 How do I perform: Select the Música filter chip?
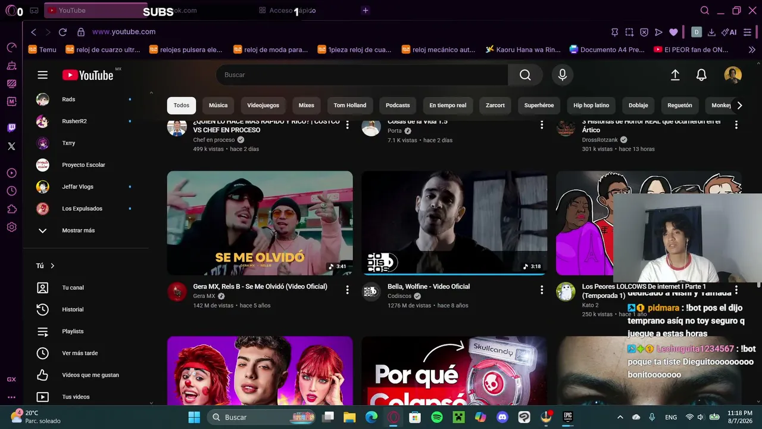click(x=218, y=105)
